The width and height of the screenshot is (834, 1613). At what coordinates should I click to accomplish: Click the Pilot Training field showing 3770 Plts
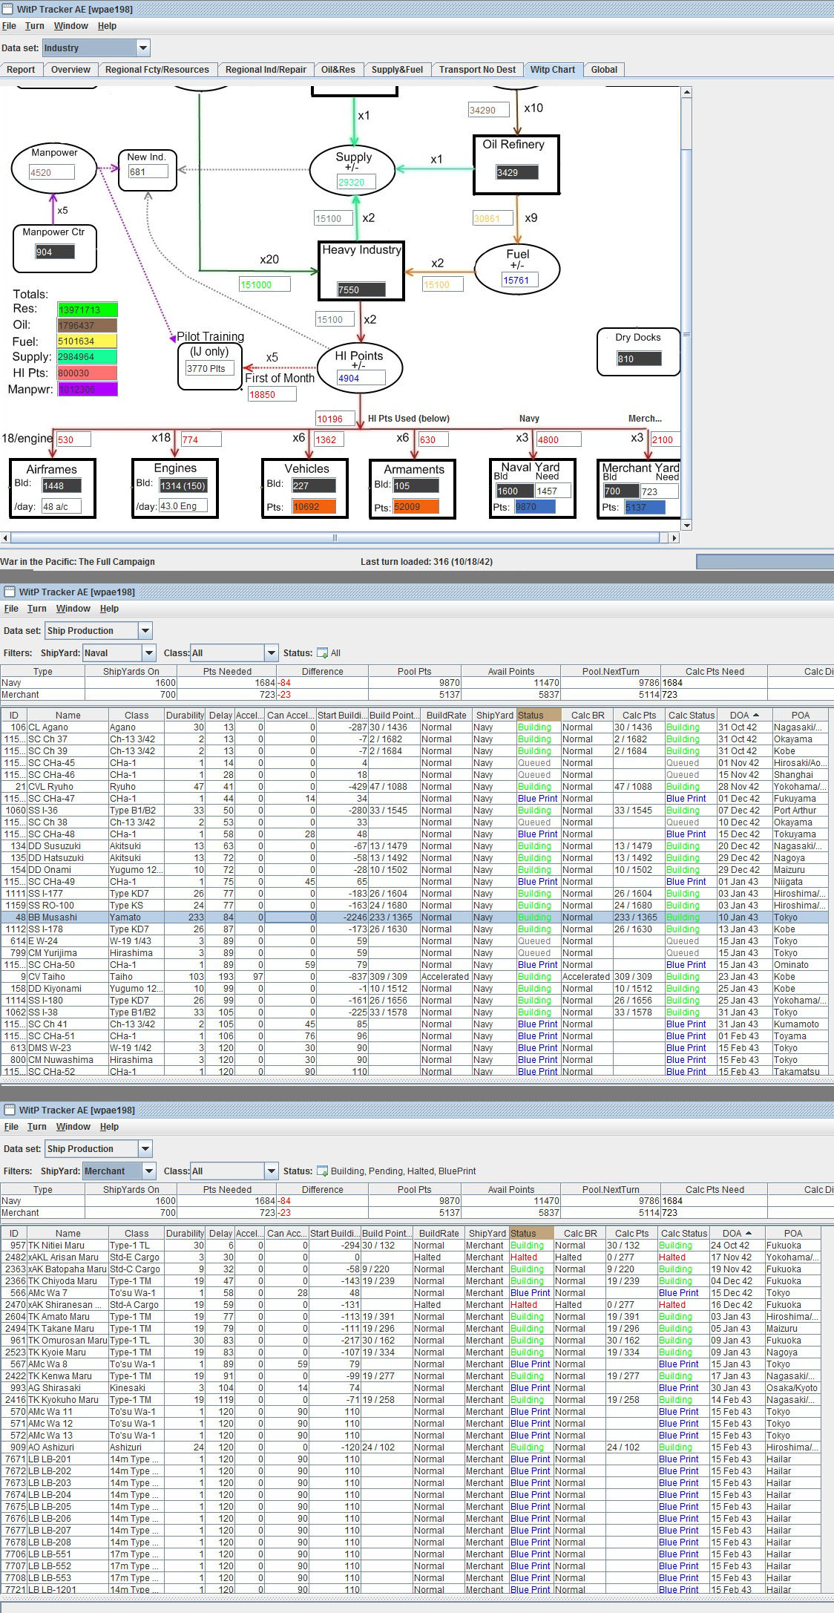point(210,368)
